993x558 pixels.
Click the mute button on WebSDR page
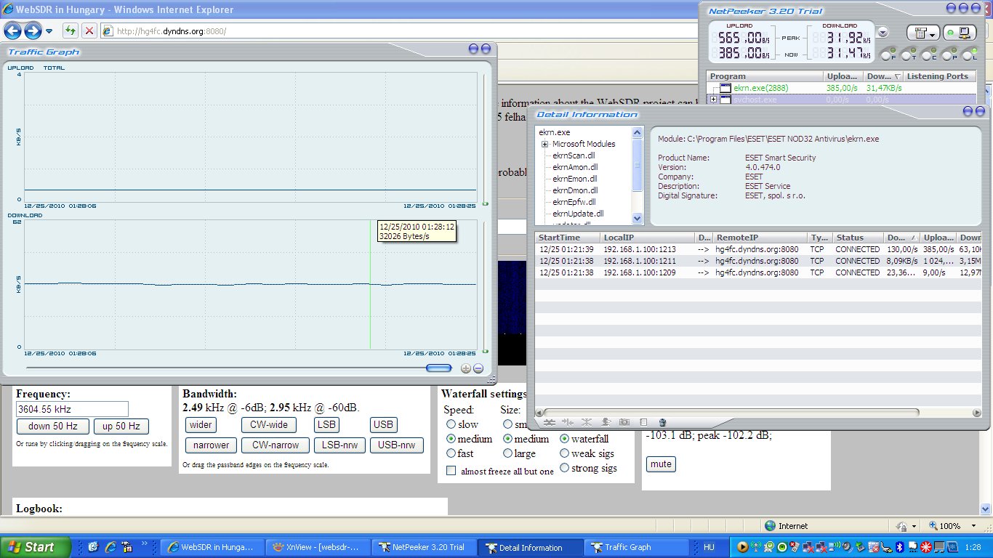click(661, 464)
